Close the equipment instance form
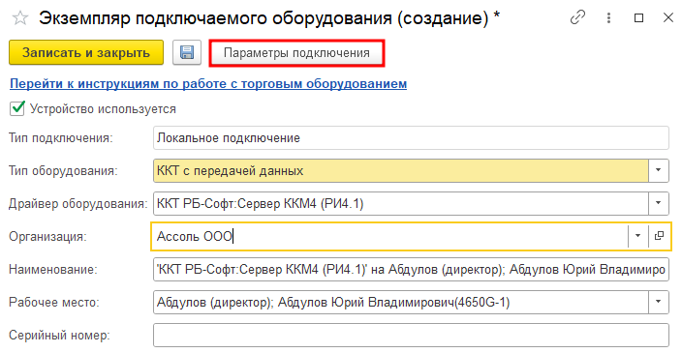 (x=668, y=17)
